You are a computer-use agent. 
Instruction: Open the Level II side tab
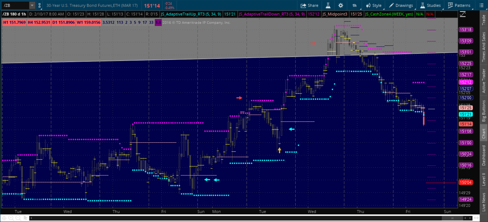[x=484, y=179]
